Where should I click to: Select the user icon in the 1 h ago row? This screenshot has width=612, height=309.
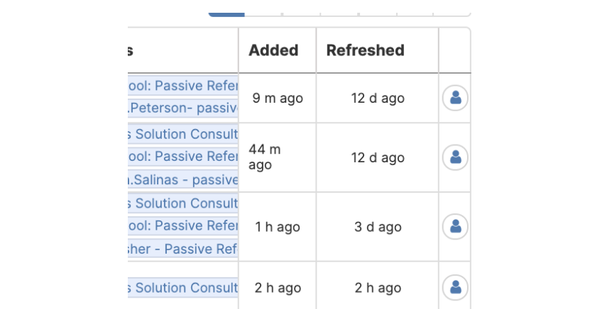(455, 226)
